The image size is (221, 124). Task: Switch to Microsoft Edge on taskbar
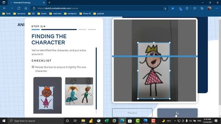coord(122,121)
